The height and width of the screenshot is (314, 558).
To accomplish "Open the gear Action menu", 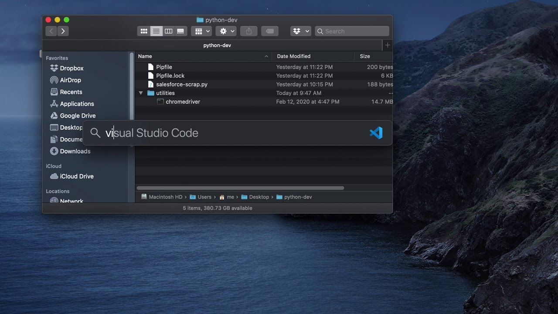I will click(x=226, y=31).
